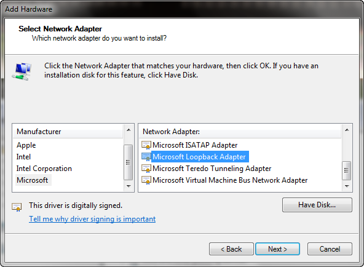Click the Teredo Tunneling Adapter certificate icon

coord(146,169)
